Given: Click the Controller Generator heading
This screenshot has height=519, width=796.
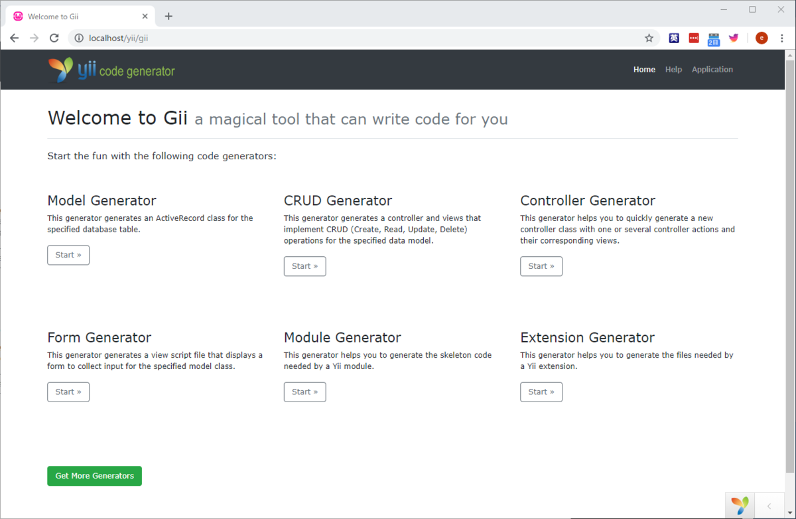Looking at the screenshot, I should [588, 200].
